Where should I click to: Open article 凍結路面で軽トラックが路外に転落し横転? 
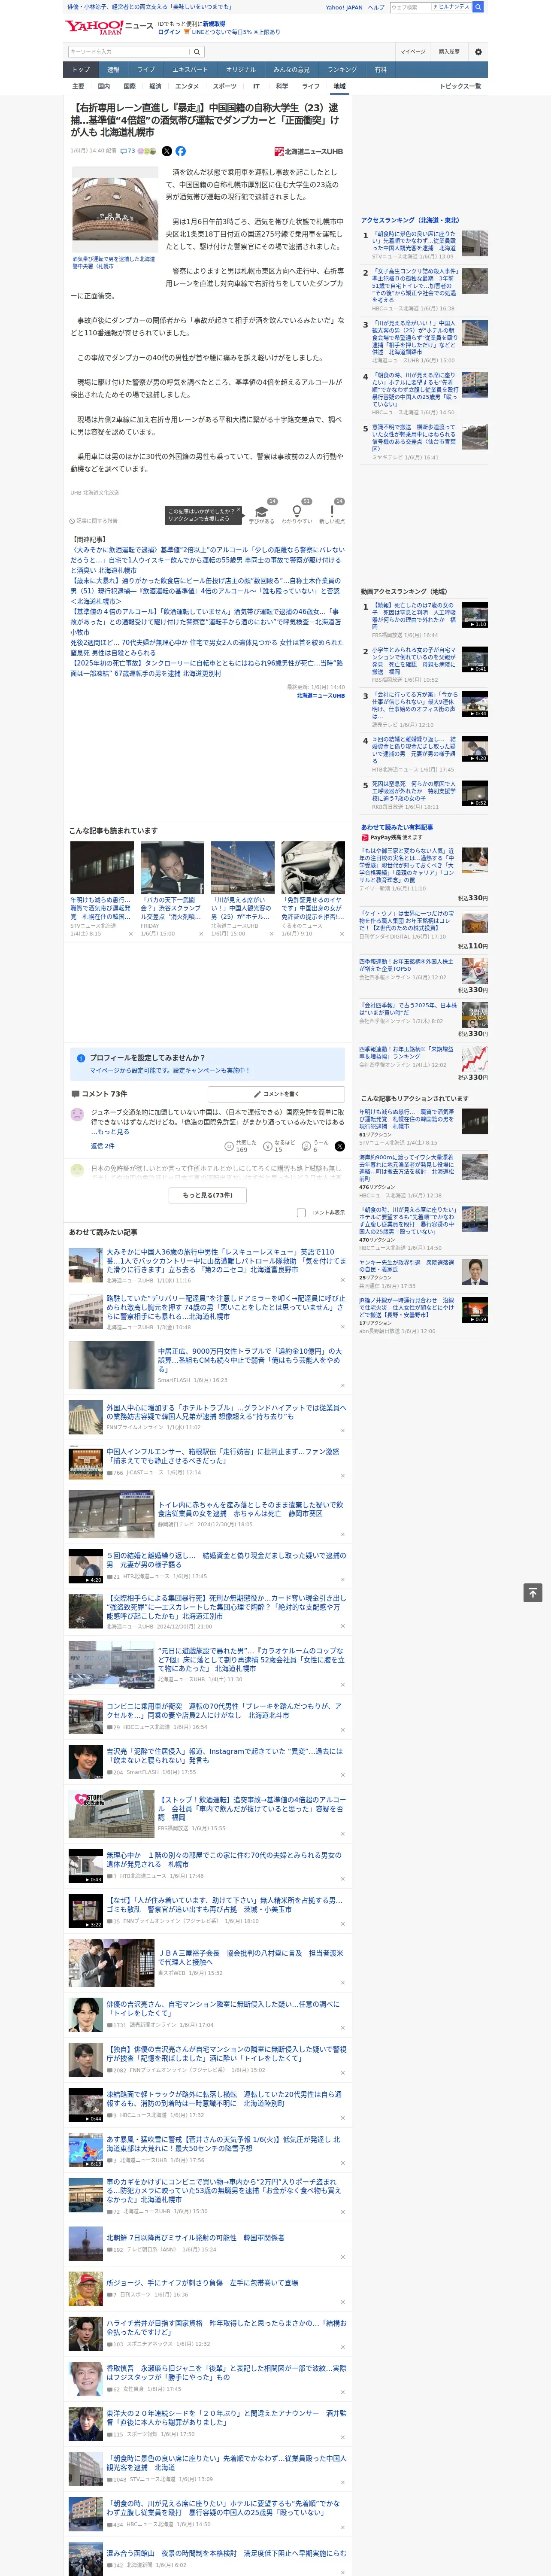pyautogui.click(x=224, y=2099)
